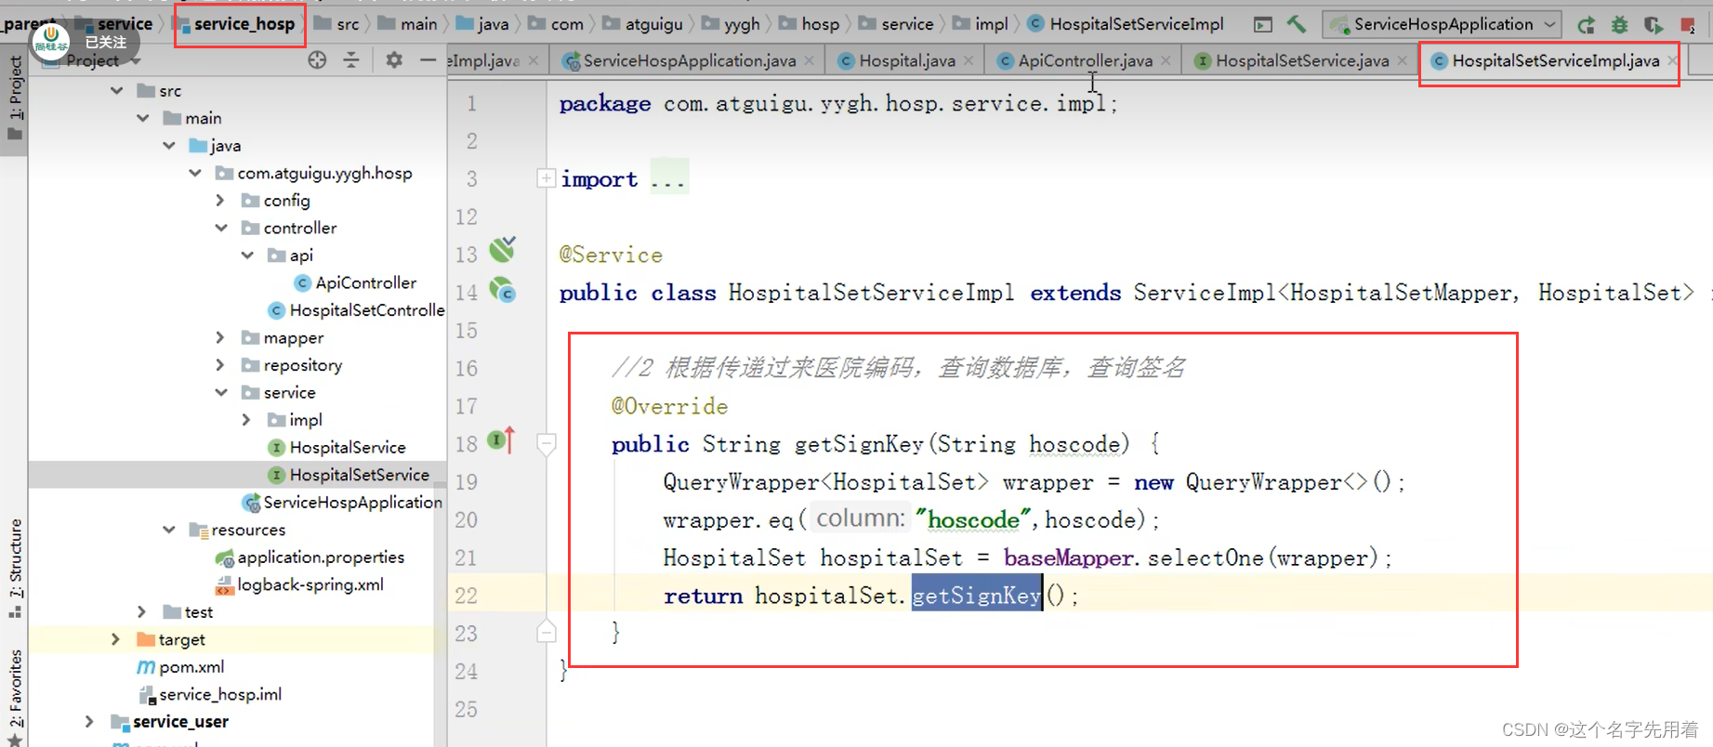Click service_hosp breadcrumb
Screen dimensions: 1713x747
(244, 24)
